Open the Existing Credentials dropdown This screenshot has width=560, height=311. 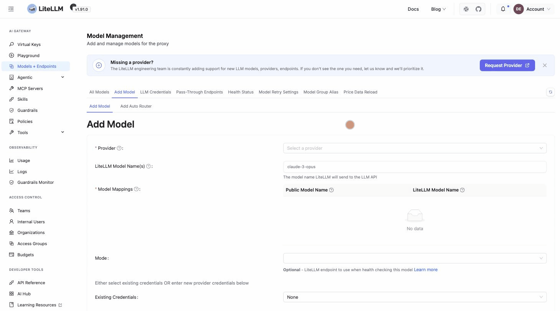(x=415, y=297)
